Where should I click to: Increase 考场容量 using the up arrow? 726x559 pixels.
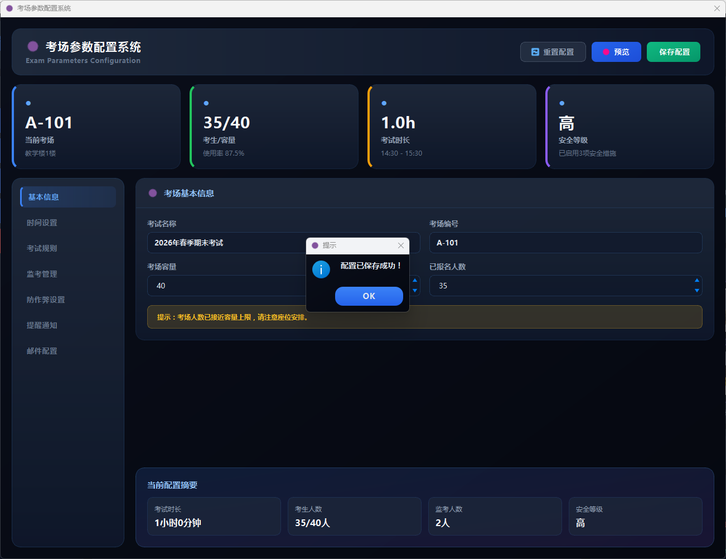click(415, 281)
